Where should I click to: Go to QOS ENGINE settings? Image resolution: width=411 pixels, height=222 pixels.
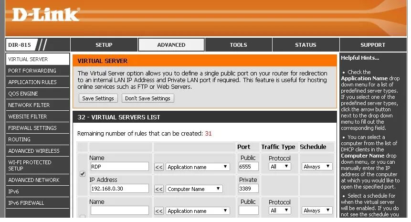click(38, 94)
